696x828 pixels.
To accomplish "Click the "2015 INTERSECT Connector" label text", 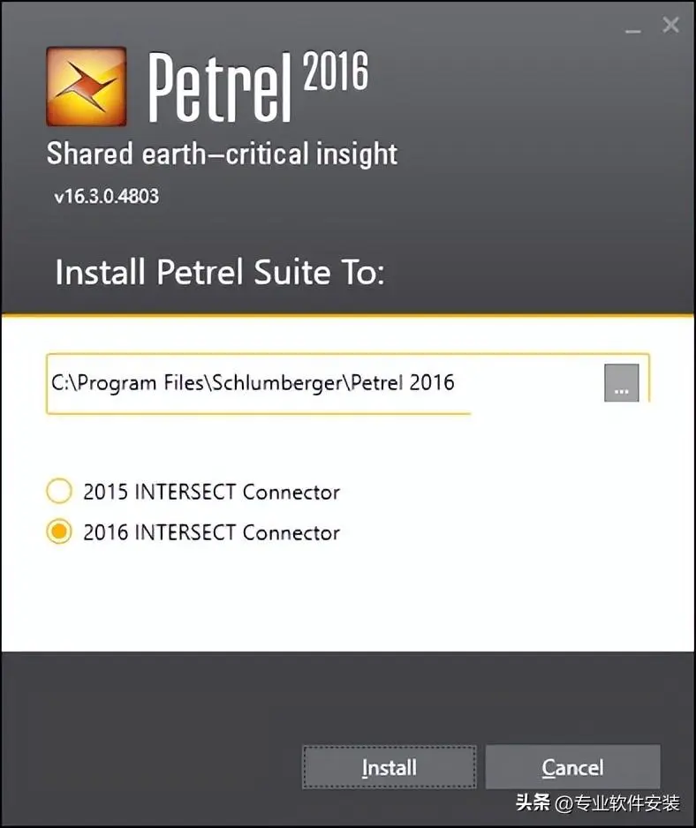I will pyautogui.click(x=211, y=493).
